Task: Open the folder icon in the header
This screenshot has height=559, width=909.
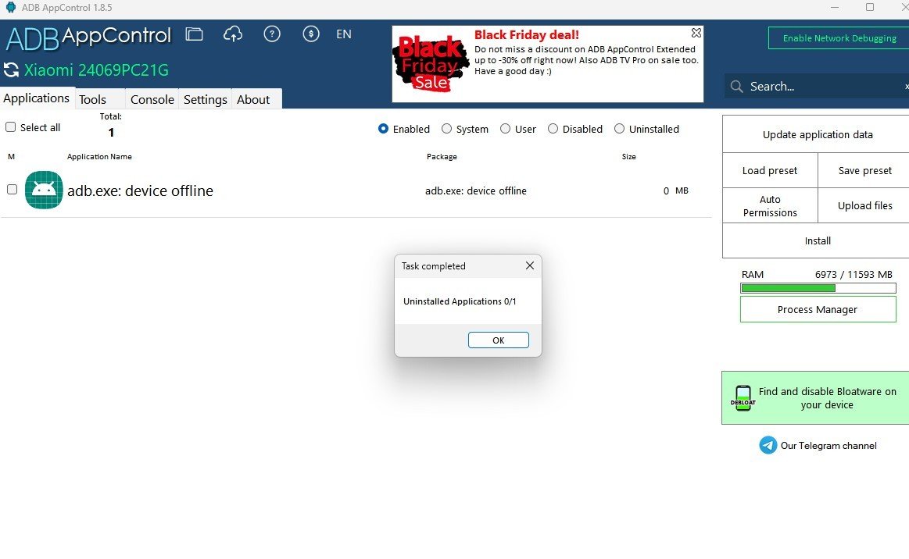Action: point(194,34)
